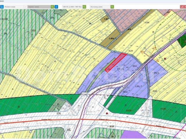
Task: Click the red tool icon in top-right corner
Action: [x=182, y=6]
